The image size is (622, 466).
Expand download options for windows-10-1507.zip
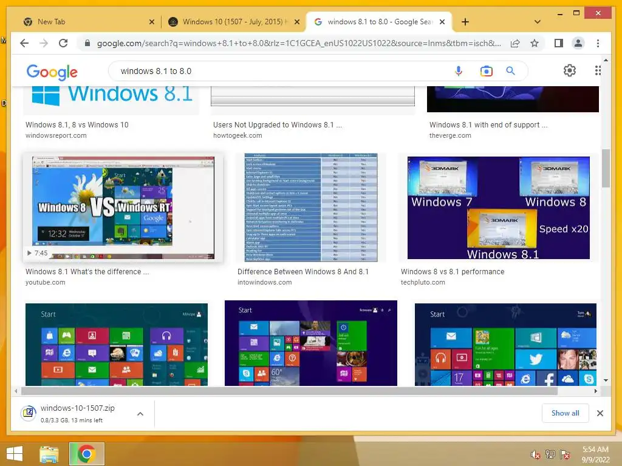140,414
